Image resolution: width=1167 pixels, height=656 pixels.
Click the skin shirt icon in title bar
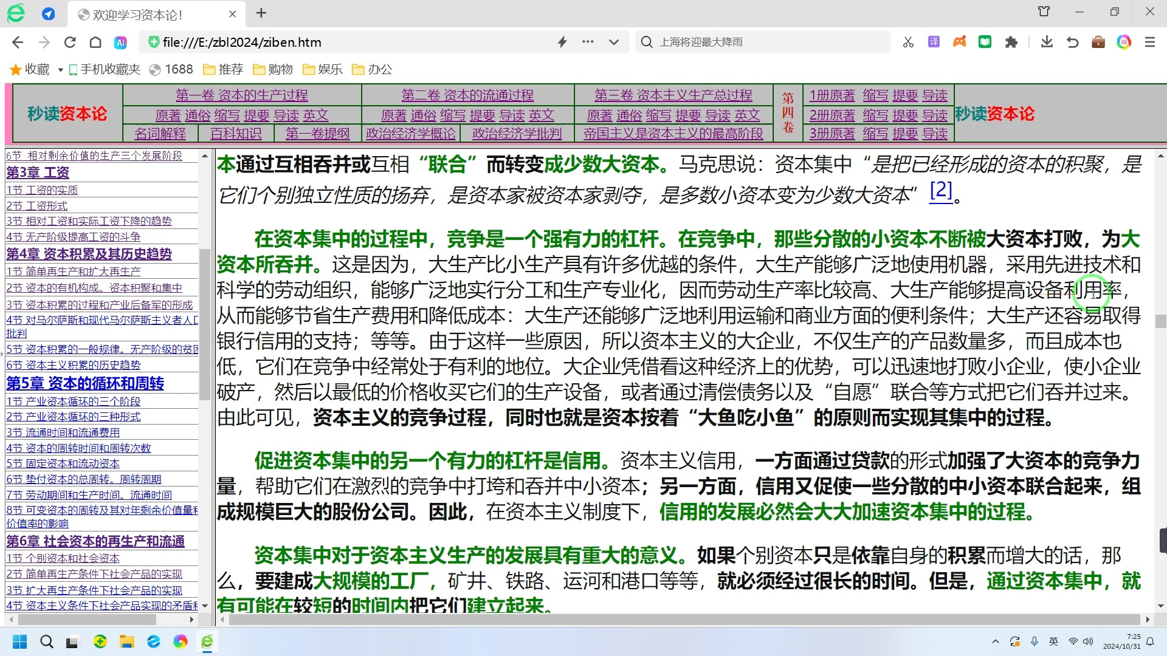(x=1044, y=12)
